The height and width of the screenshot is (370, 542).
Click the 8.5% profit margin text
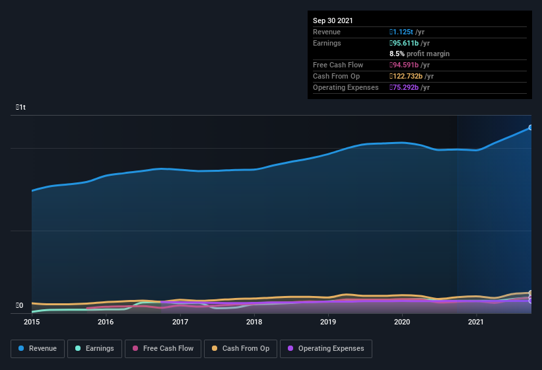coord(419,54)
